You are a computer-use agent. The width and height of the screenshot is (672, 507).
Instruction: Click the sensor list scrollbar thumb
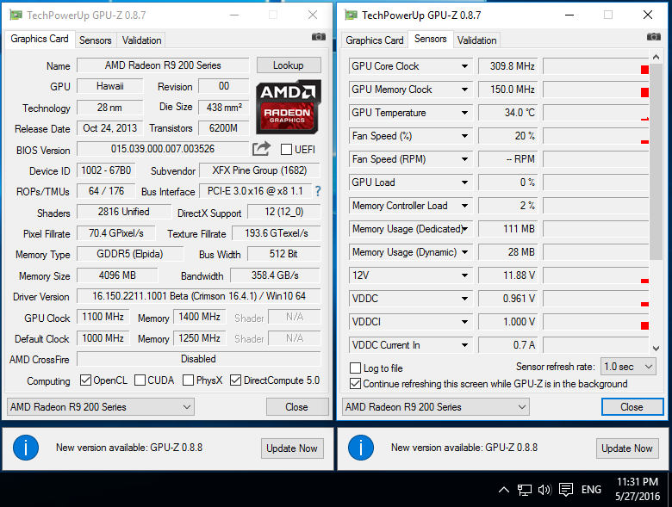(656, 162)
